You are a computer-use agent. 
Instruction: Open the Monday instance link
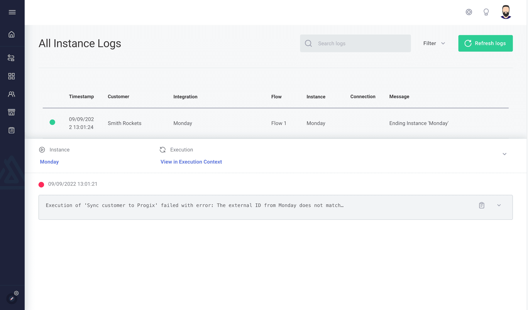(x=49, y=162)
